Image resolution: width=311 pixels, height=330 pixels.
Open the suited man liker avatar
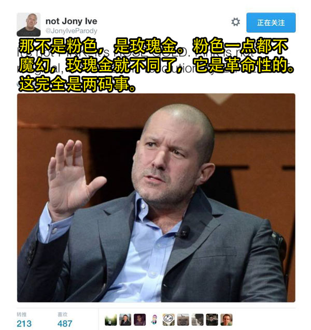click(125, 320)
